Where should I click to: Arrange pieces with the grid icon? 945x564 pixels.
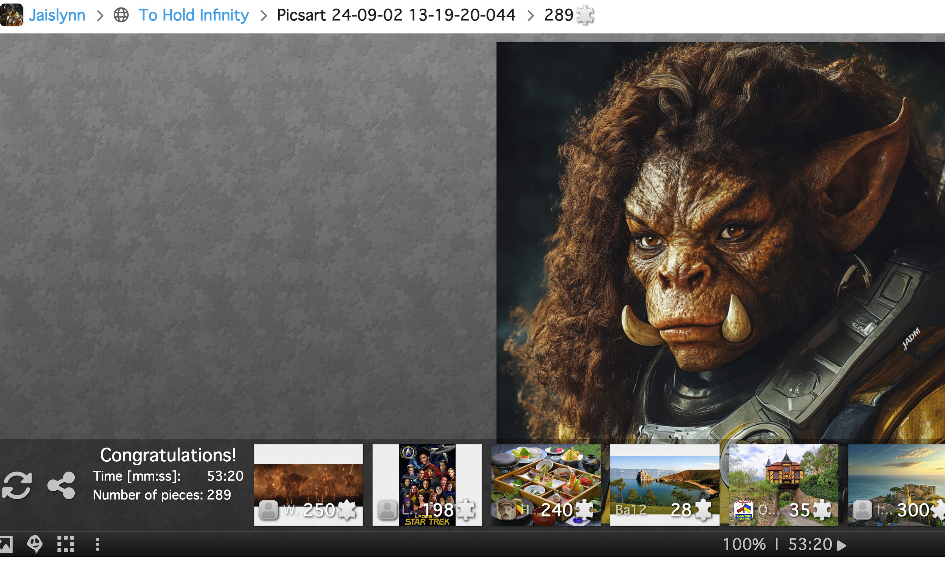(66, 544)
